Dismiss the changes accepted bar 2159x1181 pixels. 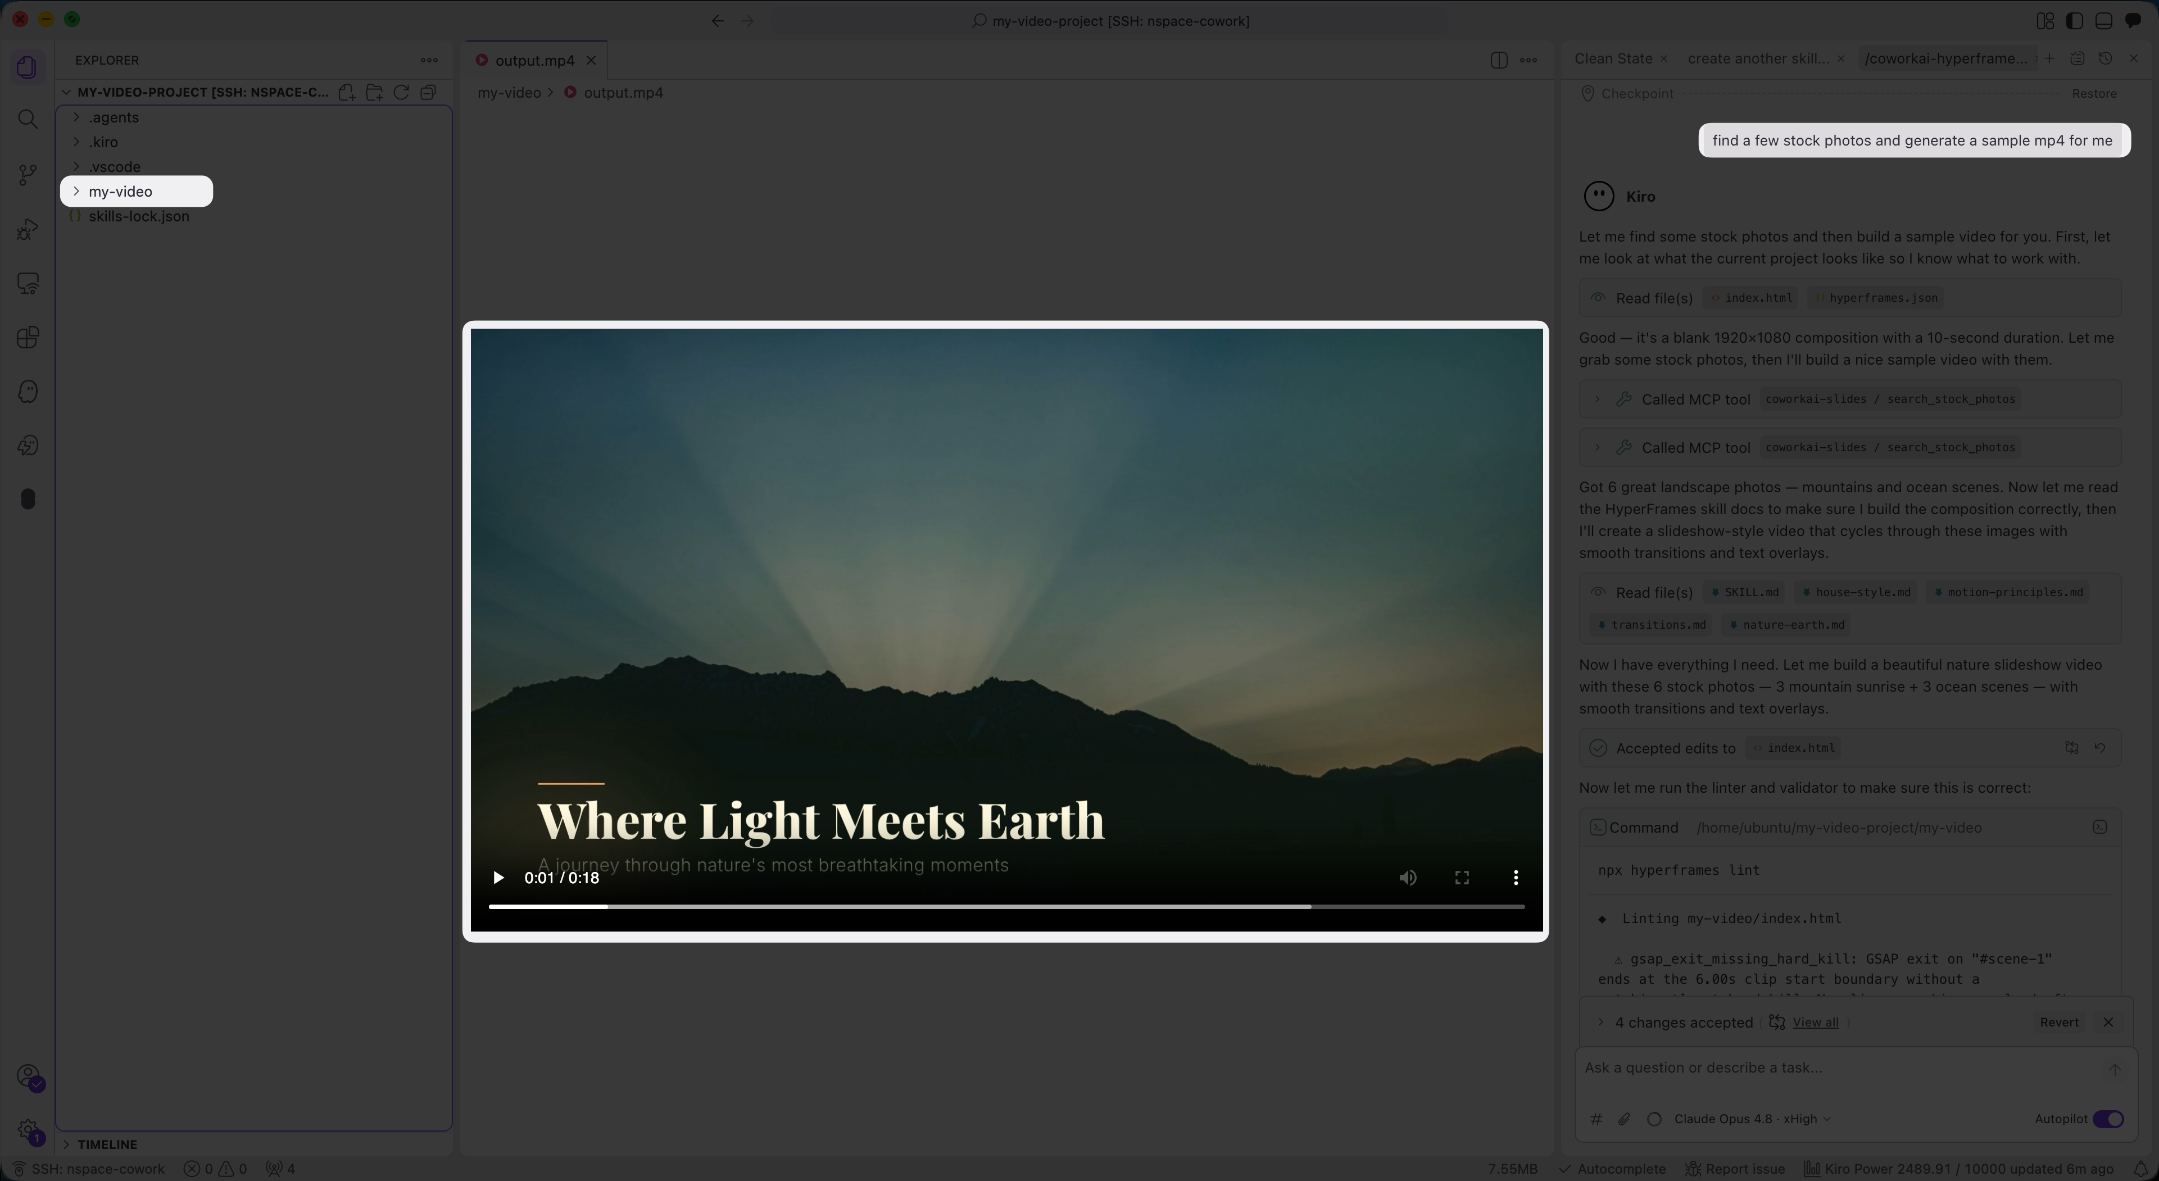pyautogui.click(x=2108, y=1022)
